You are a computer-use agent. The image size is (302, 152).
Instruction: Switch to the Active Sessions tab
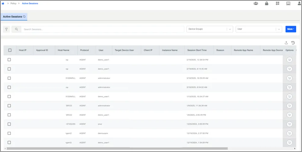[14, 17]
